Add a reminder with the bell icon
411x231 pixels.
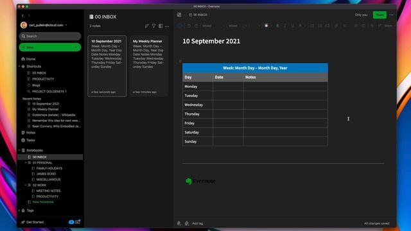pos(179,223)
